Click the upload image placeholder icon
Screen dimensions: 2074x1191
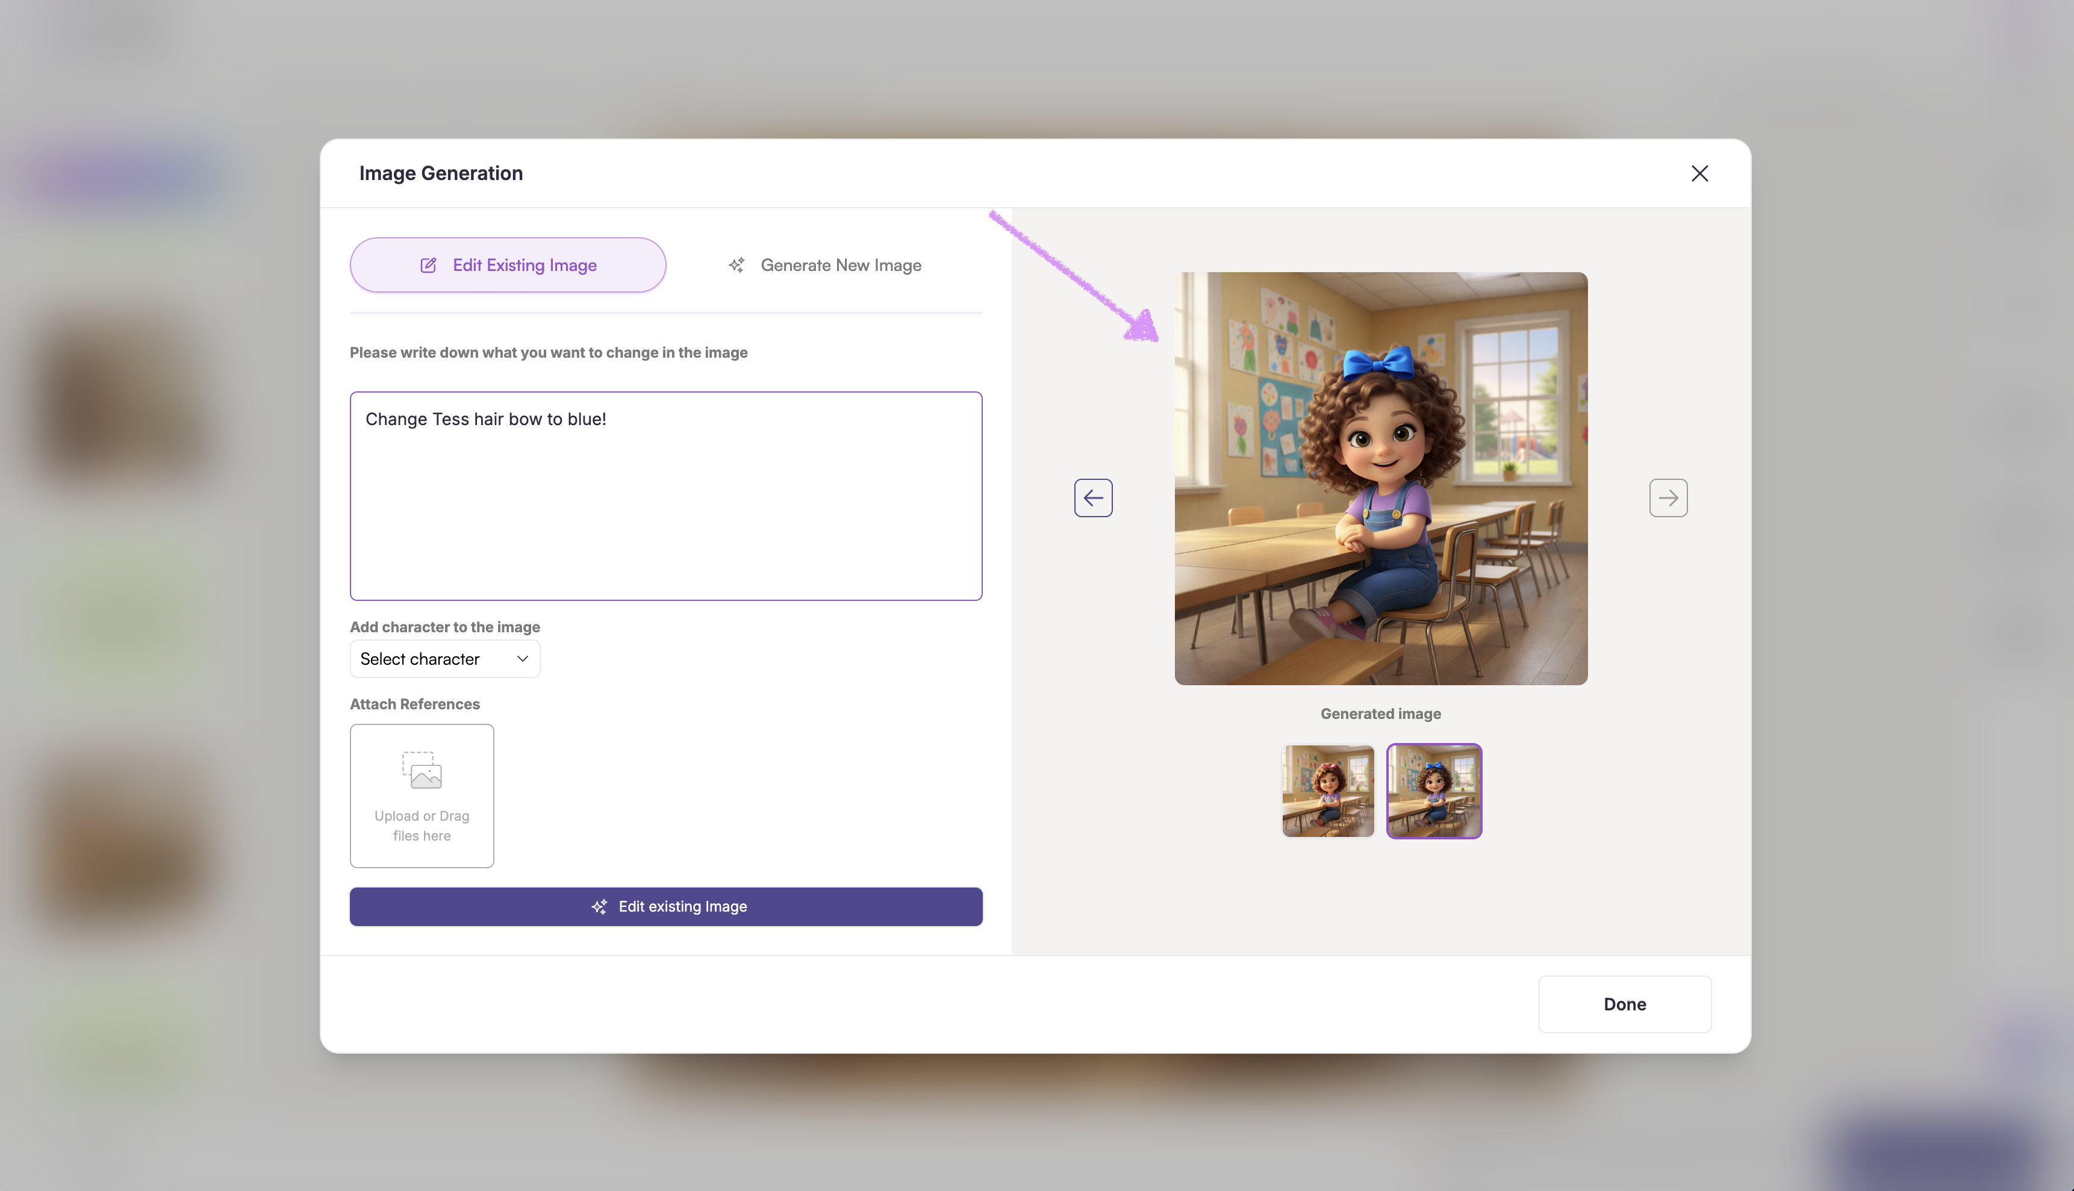coord(422,770)
